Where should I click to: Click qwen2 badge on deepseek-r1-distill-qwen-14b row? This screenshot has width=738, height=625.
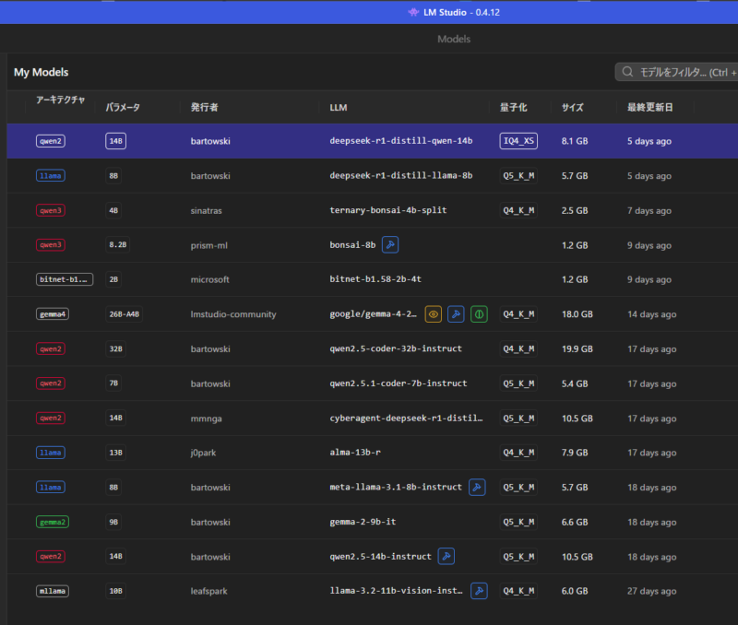click(51, 141)
